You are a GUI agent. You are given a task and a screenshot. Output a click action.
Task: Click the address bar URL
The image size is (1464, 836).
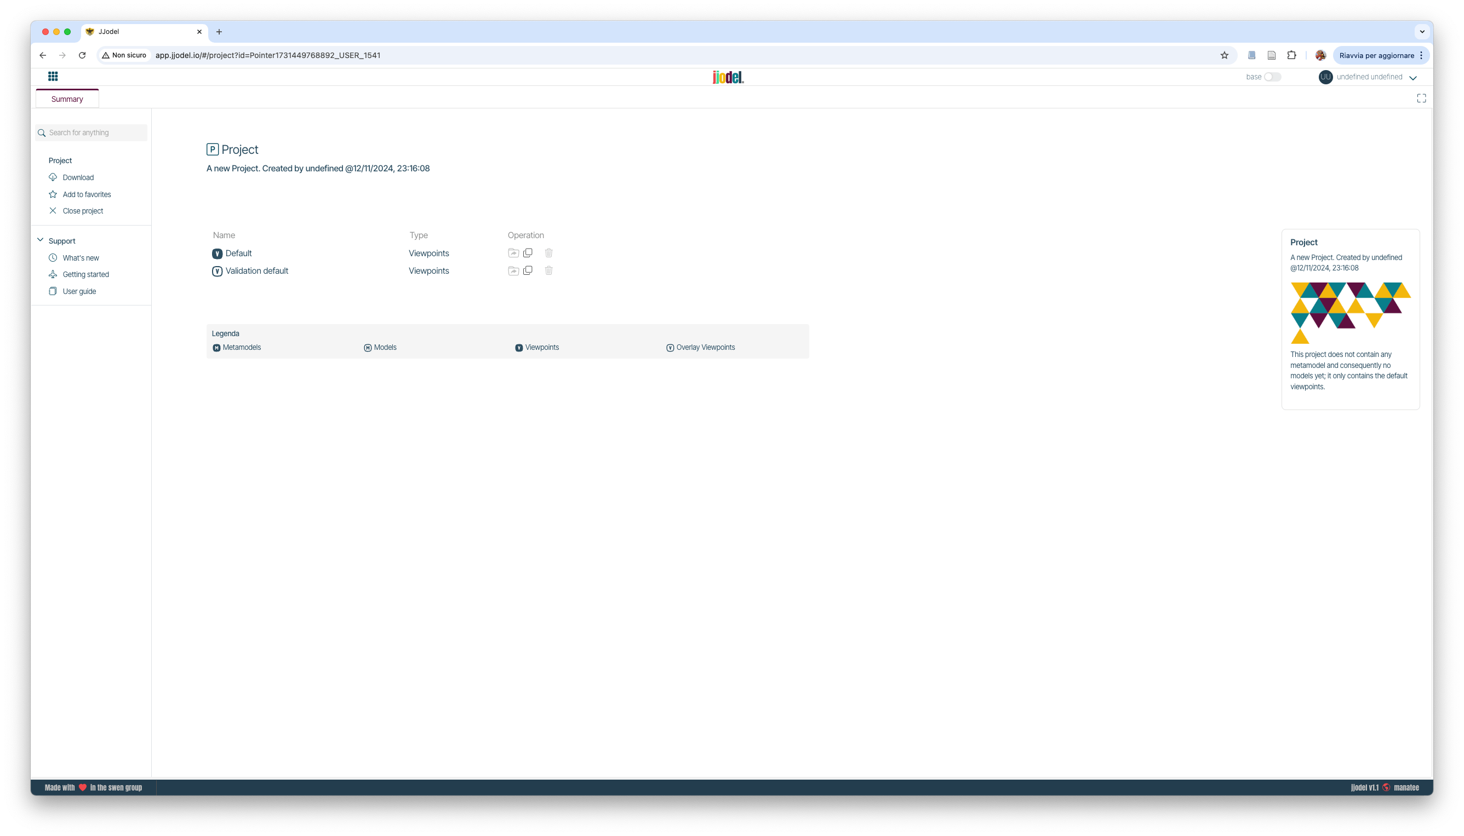tap(268, 55)
